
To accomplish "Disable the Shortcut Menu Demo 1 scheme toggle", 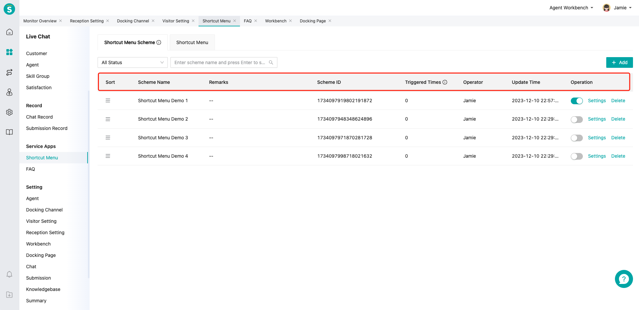I will 577,101.
